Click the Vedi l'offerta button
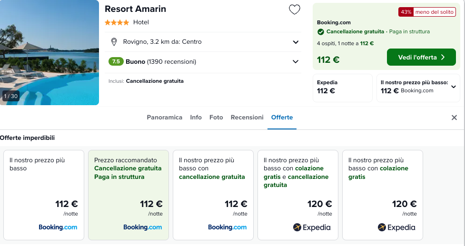The height and width of the screenshot is (246, 465). (x=421, y=57)
